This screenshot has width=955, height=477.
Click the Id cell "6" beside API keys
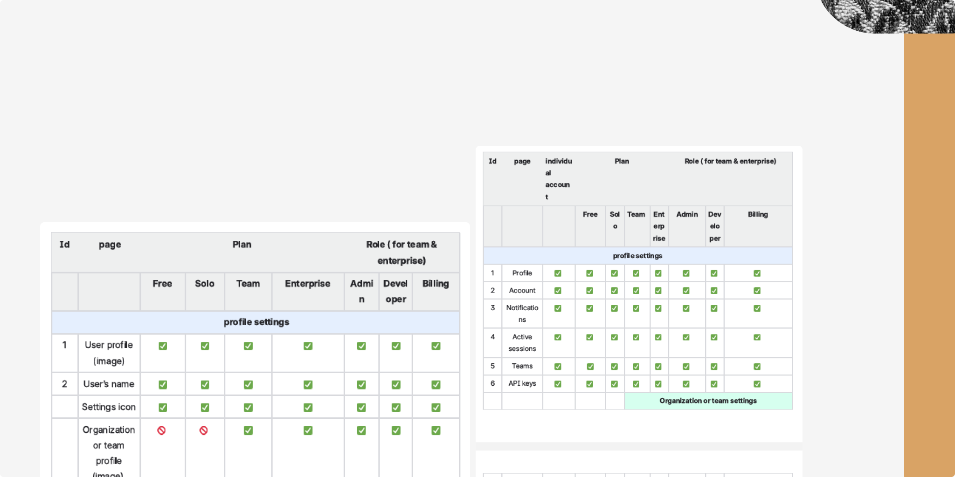(x=492, y=383)
